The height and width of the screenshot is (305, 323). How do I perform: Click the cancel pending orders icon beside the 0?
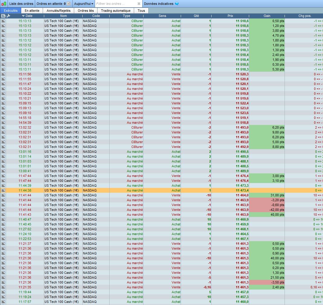pyautogui.click(x=69, y=4)
